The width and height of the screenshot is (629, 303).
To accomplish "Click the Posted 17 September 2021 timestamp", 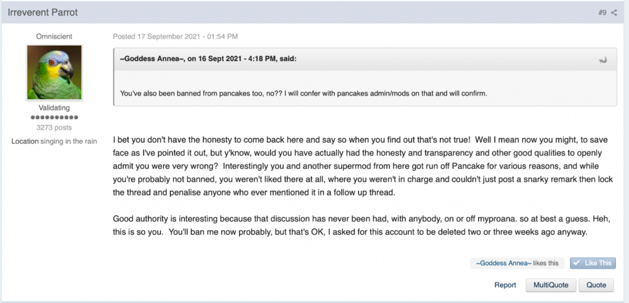I will coord(175,36).
